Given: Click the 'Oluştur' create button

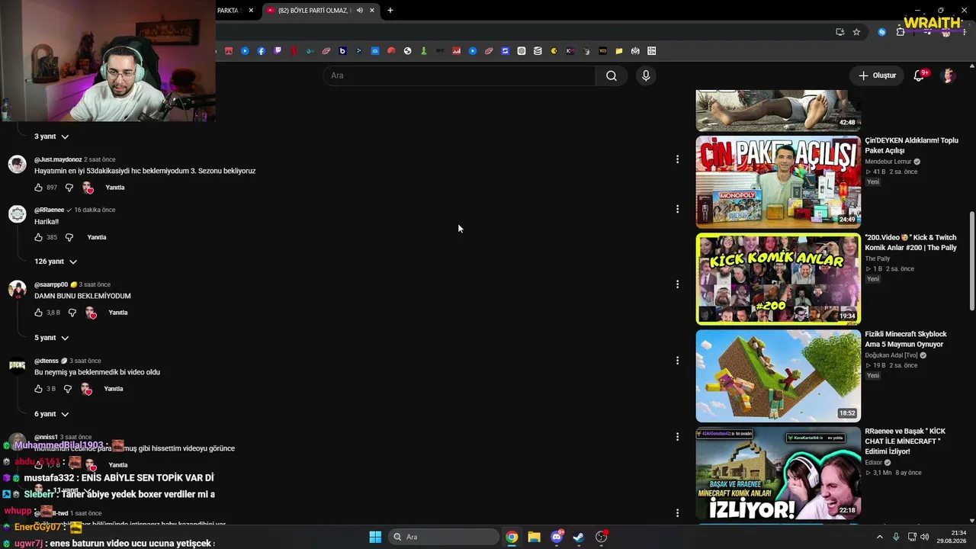Looking at the screenshot, I should (878, 75).
